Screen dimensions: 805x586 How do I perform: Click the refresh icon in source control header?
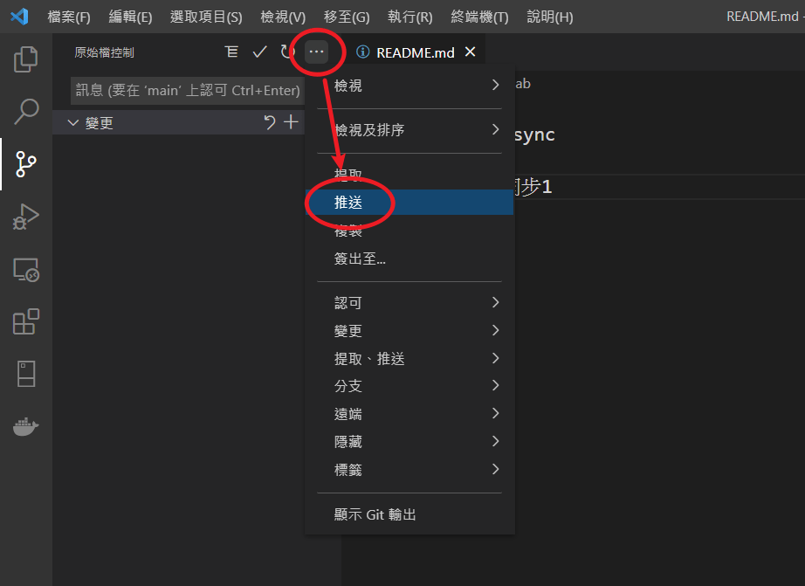click(286, 52)
